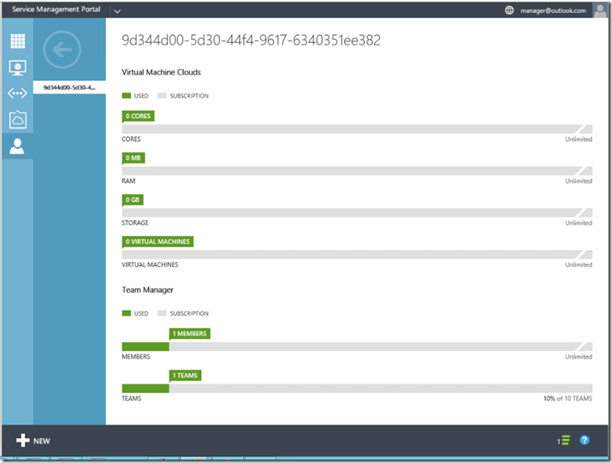Expand the chevron next to Service Management Portal
The height and width of the screenshot is (463, 612).
(117, 11)
